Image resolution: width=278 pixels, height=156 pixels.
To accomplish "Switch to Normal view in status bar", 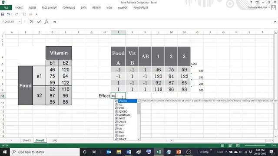I will 222,146.
